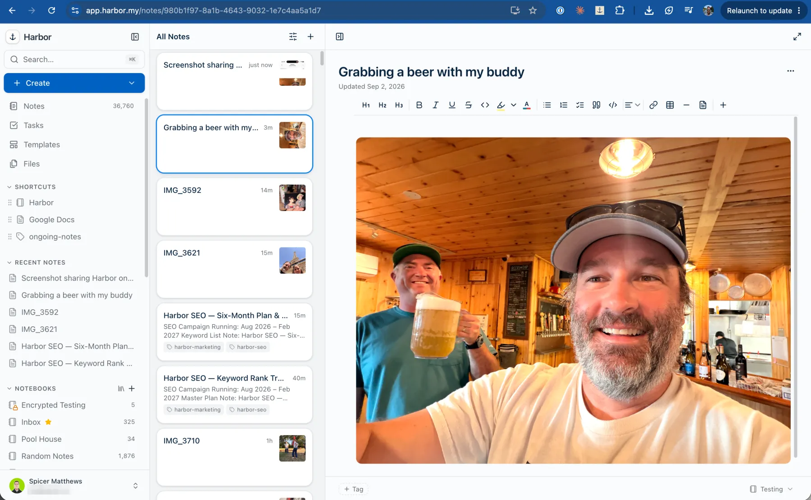Add a new note in All Notes
This screenshot has height=500, width=811.
tap(310, 37)
